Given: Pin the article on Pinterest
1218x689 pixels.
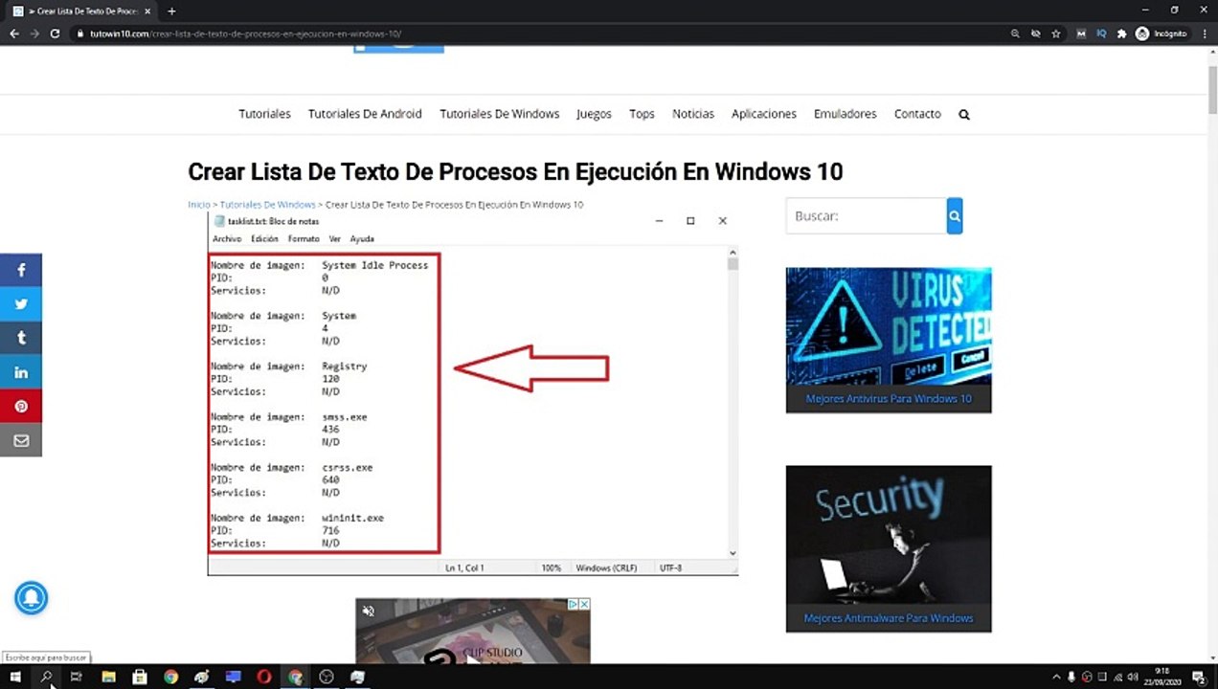Looking at the screenshot, I should tap(21, 406).
